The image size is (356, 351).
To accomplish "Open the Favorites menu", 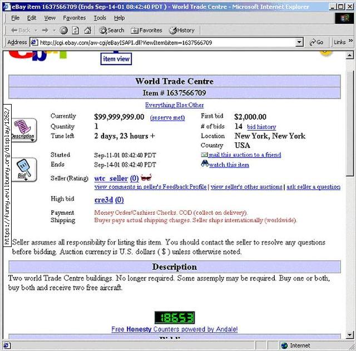I will (x=75, y=18).
